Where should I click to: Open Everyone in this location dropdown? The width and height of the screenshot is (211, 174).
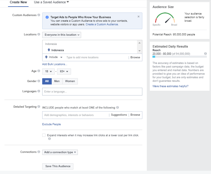click(x=62, y=35)
